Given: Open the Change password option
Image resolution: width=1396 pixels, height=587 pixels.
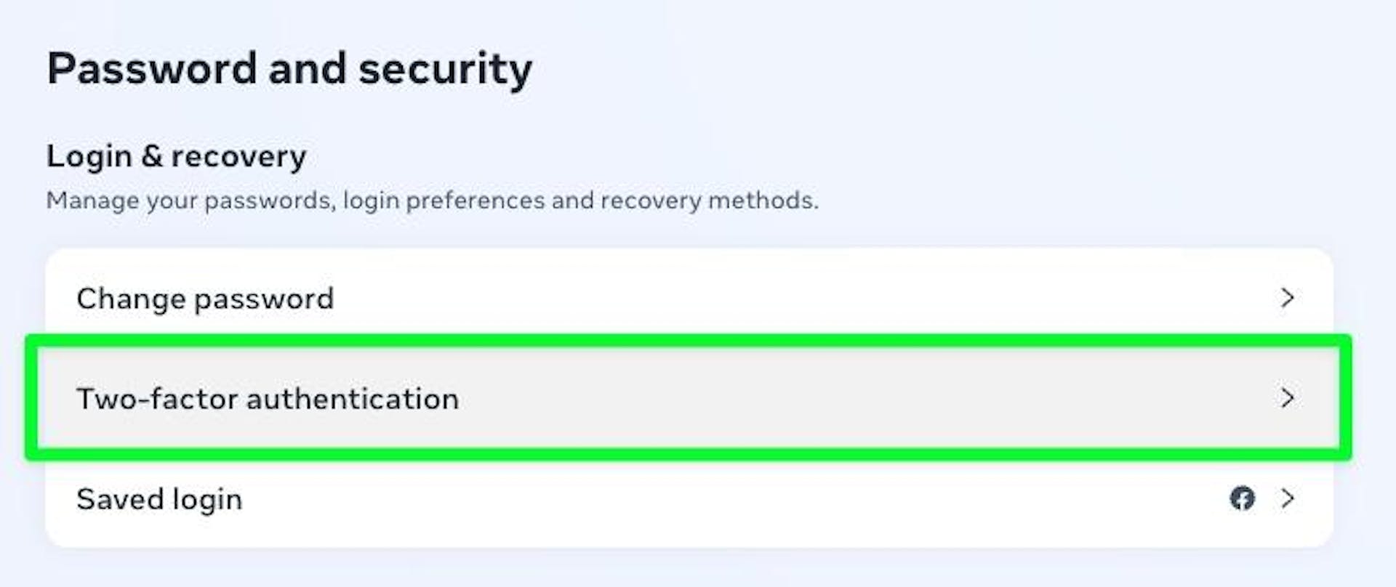Looking at the screenshot, I should pos(689,298).
